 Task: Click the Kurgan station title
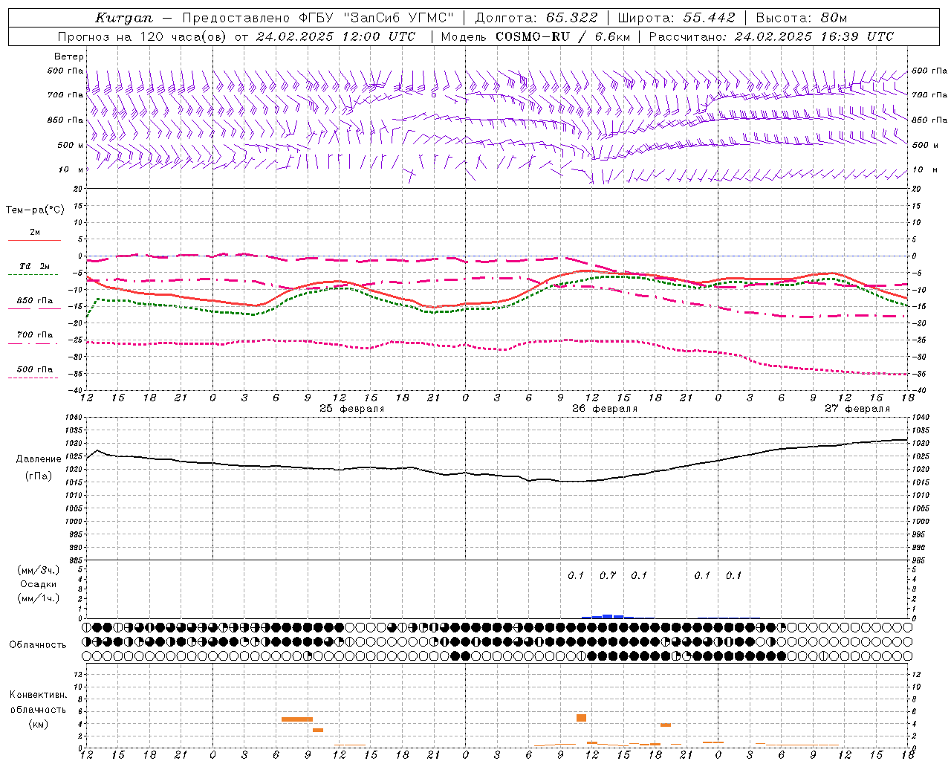coord(124,18)
